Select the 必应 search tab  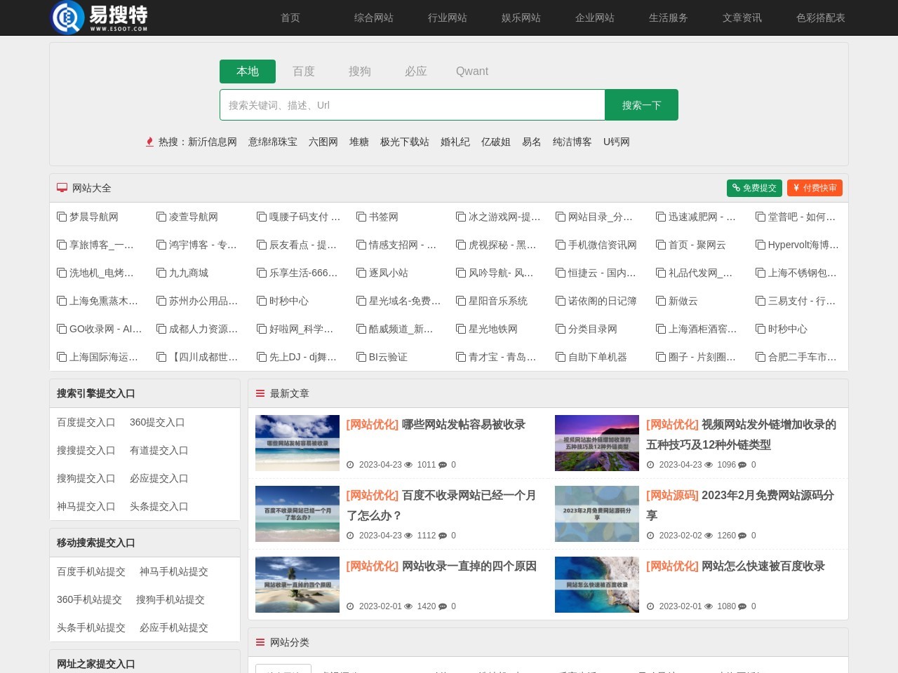tap(416, 72)
